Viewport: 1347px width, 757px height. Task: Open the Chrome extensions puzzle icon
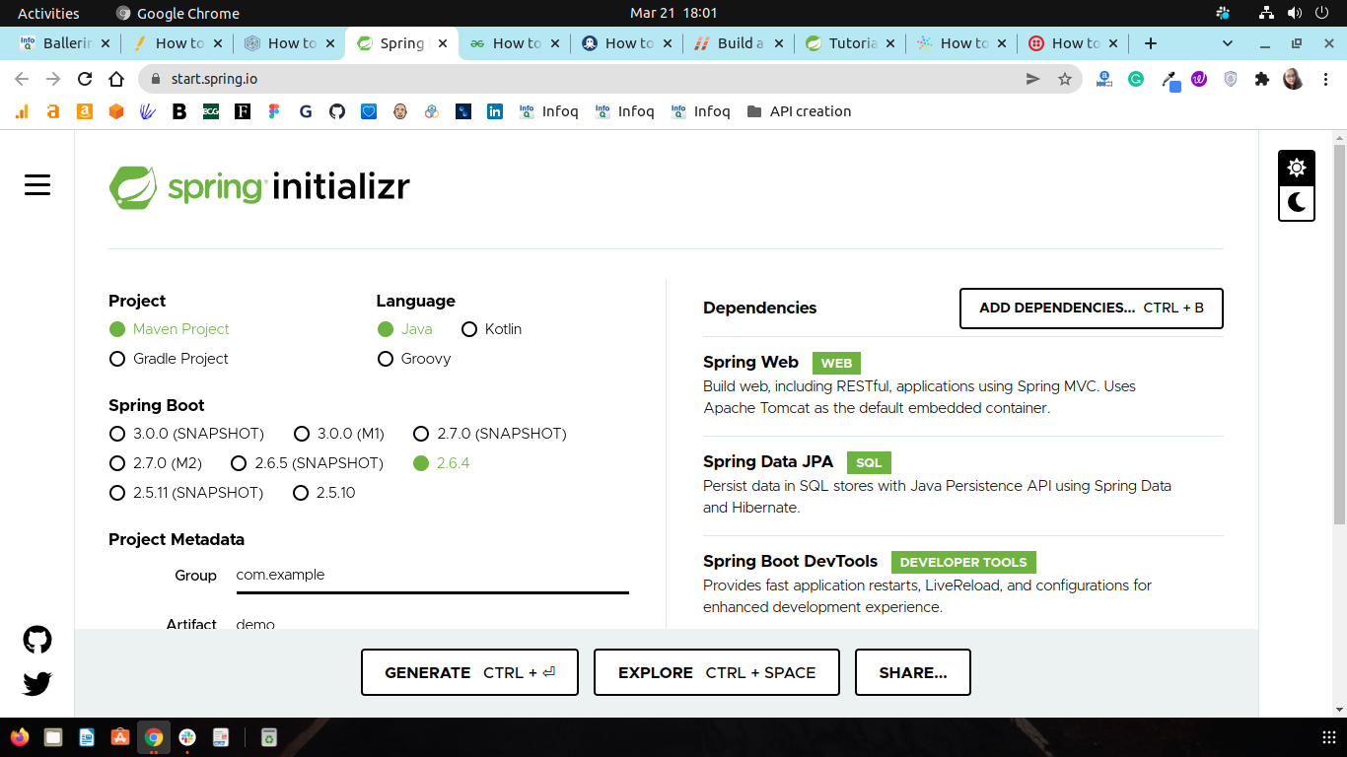tap(1262, 79)
